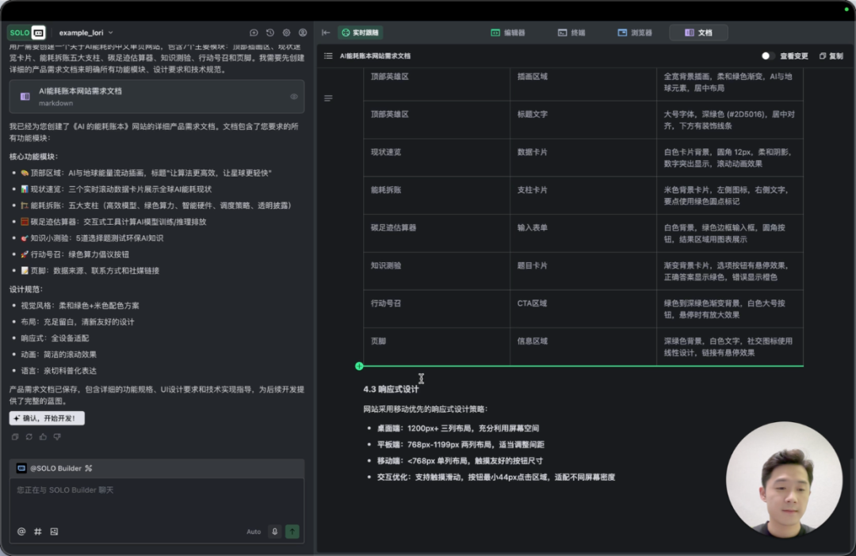This screenshot has width=856, height=556.
Task: Click the user account profile icon
Action: [303, 32]
